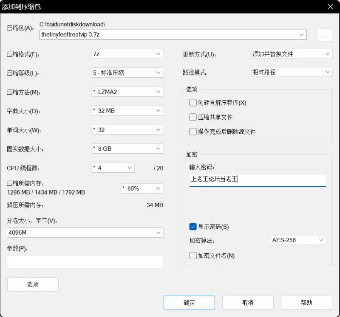Click the 确定 button

pos(189,303)
